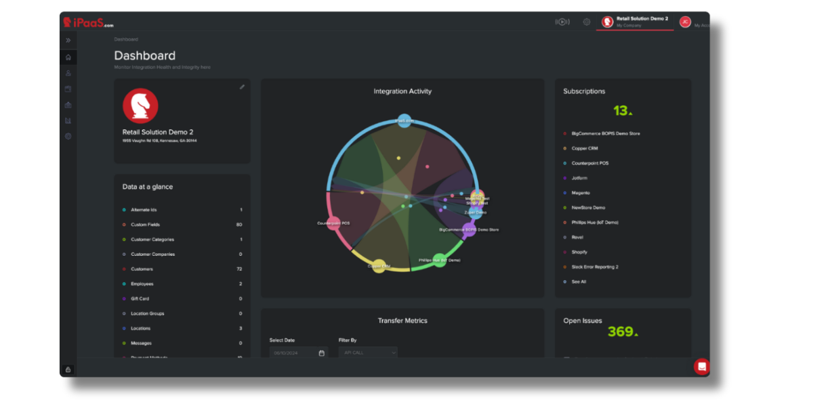Select Phillips Hue node in chord chart
This screenshot has height=406, width=813.
tap(440, 260)
